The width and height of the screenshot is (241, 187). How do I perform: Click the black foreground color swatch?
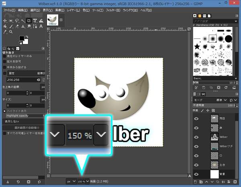22,39
